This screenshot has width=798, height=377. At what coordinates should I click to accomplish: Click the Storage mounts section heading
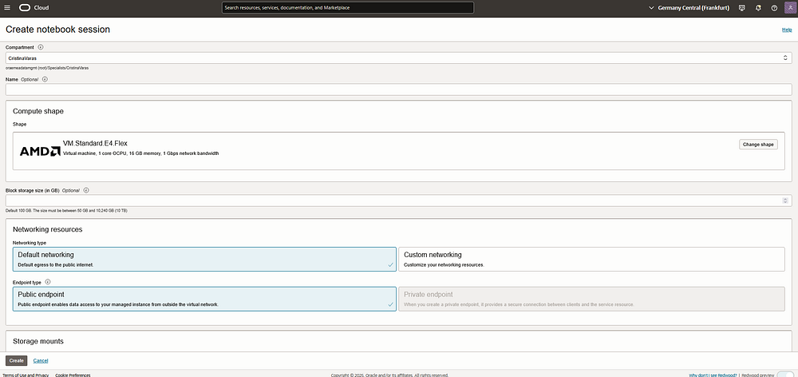click(38, 341)
